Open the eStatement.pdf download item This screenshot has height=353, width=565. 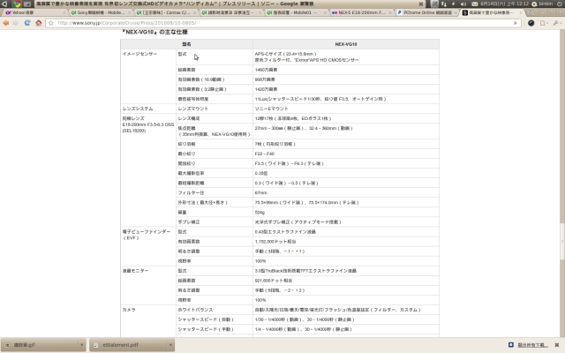tap(128, 345)
